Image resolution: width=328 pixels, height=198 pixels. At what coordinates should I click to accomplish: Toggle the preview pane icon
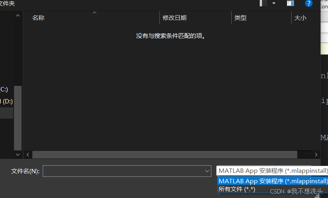[290, 3]
